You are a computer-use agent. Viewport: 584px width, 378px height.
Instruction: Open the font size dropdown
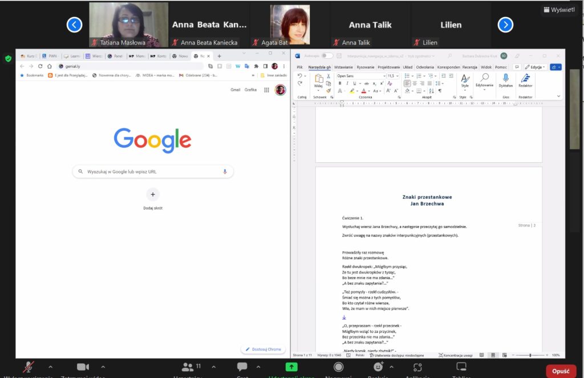(x=393, y=76)
